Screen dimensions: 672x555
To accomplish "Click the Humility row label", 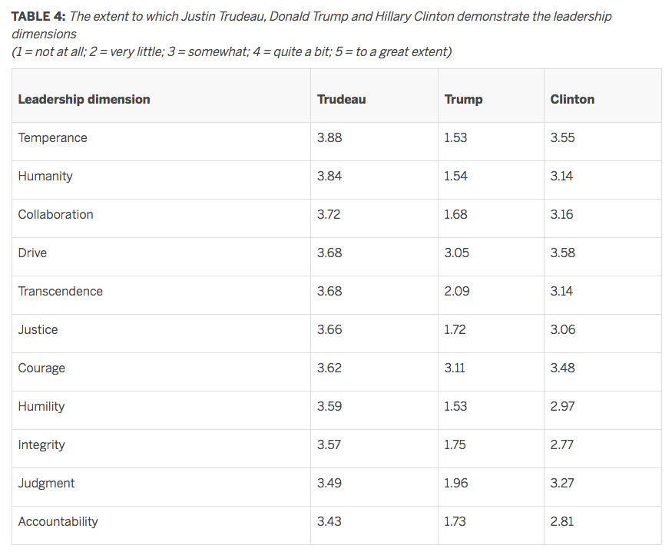I will click(41, 406).
